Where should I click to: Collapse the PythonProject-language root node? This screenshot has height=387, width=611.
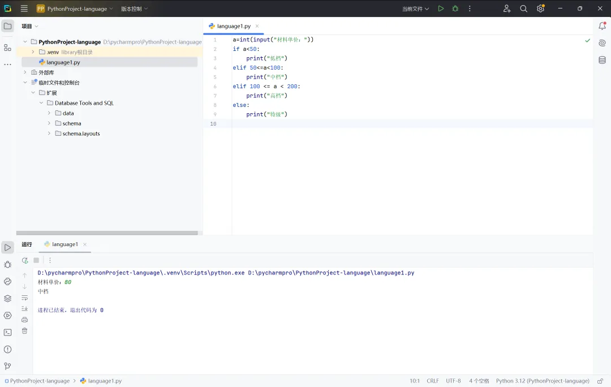pyautogui.click(x=25, y=42)
